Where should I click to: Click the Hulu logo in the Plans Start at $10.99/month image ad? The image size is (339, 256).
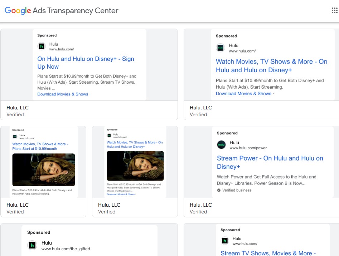tap(15, 137)
